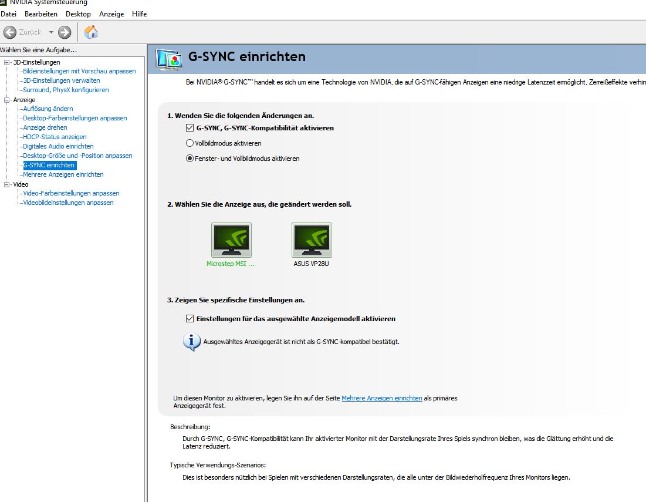This screenshot has height=502, width=646.
Task: Click the ASUS VP28U label text
Action: (311, 264)
